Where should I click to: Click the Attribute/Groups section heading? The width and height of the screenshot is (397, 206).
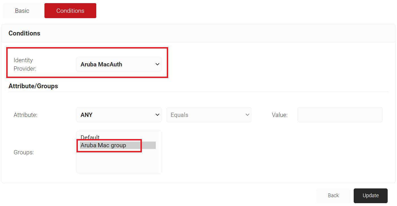pyautogui.click(x=33, y=86)
